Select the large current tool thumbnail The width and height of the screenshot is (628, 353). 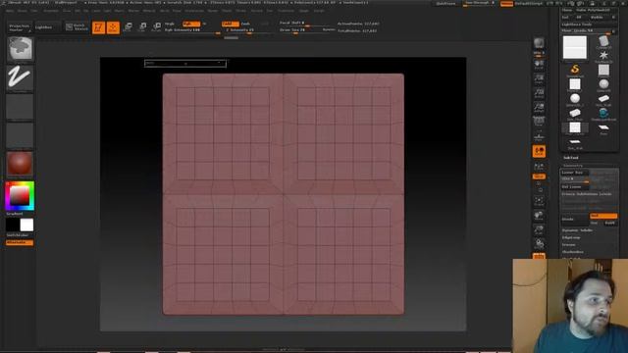[x=575, y=47]
